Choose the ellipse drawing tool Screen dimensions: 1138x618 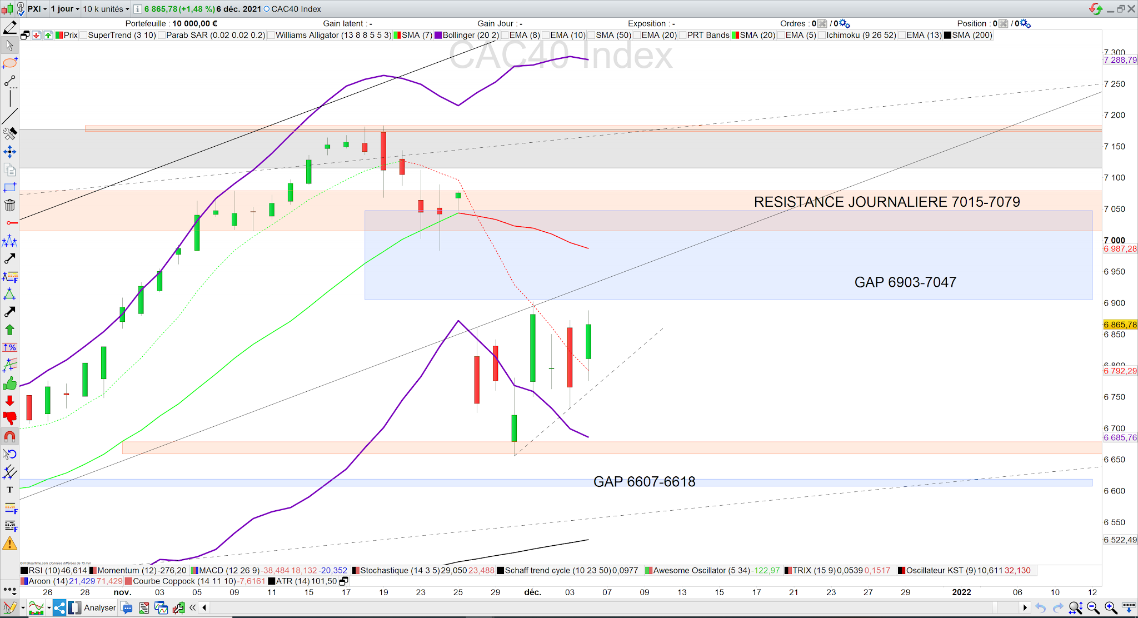coord(9,63)
